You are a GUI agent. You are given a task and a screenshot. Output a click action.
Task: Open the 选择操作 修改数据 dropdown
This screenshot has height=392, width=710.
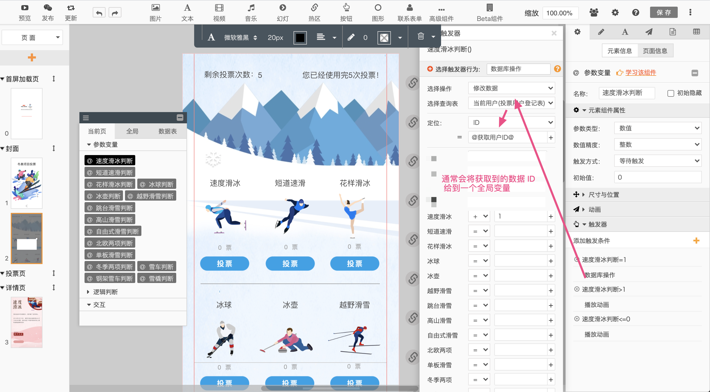511,88
